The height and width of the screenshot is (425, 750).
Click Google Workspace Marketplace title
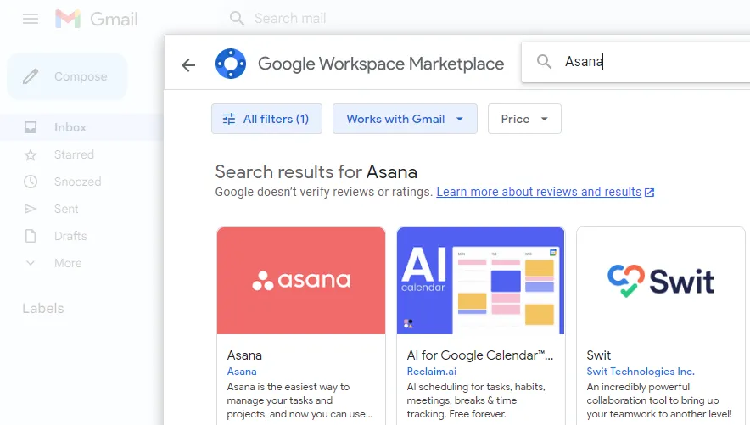381,64
